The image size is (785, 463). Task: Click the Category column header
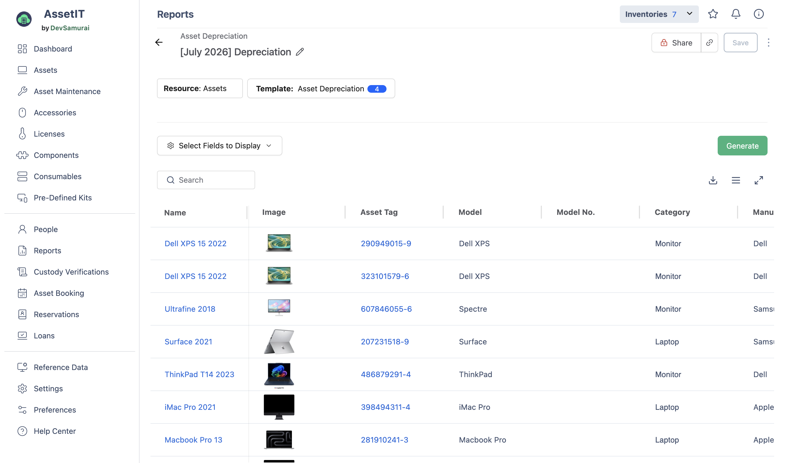click(672, 212)
